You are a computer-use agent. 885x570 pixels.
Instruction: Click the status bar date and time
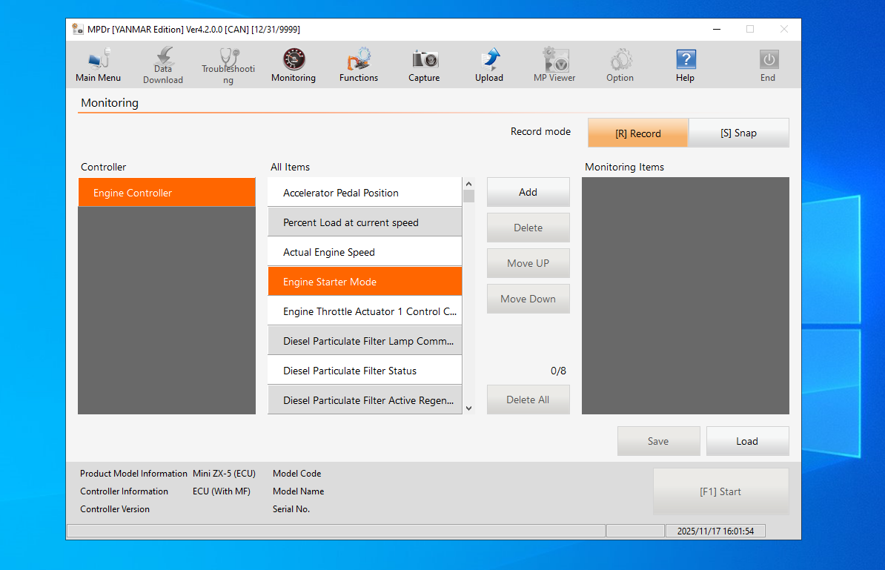point(715,531)
